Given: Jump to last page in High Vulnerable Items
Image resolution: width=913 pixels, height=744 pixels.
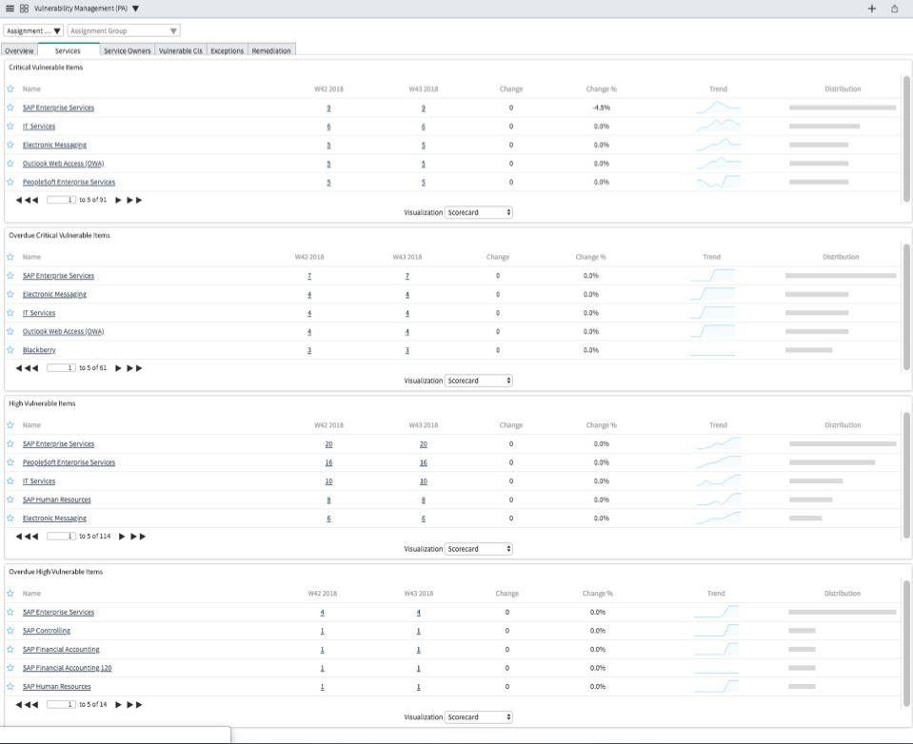Looking at the screenshot, I should (138, 537).
